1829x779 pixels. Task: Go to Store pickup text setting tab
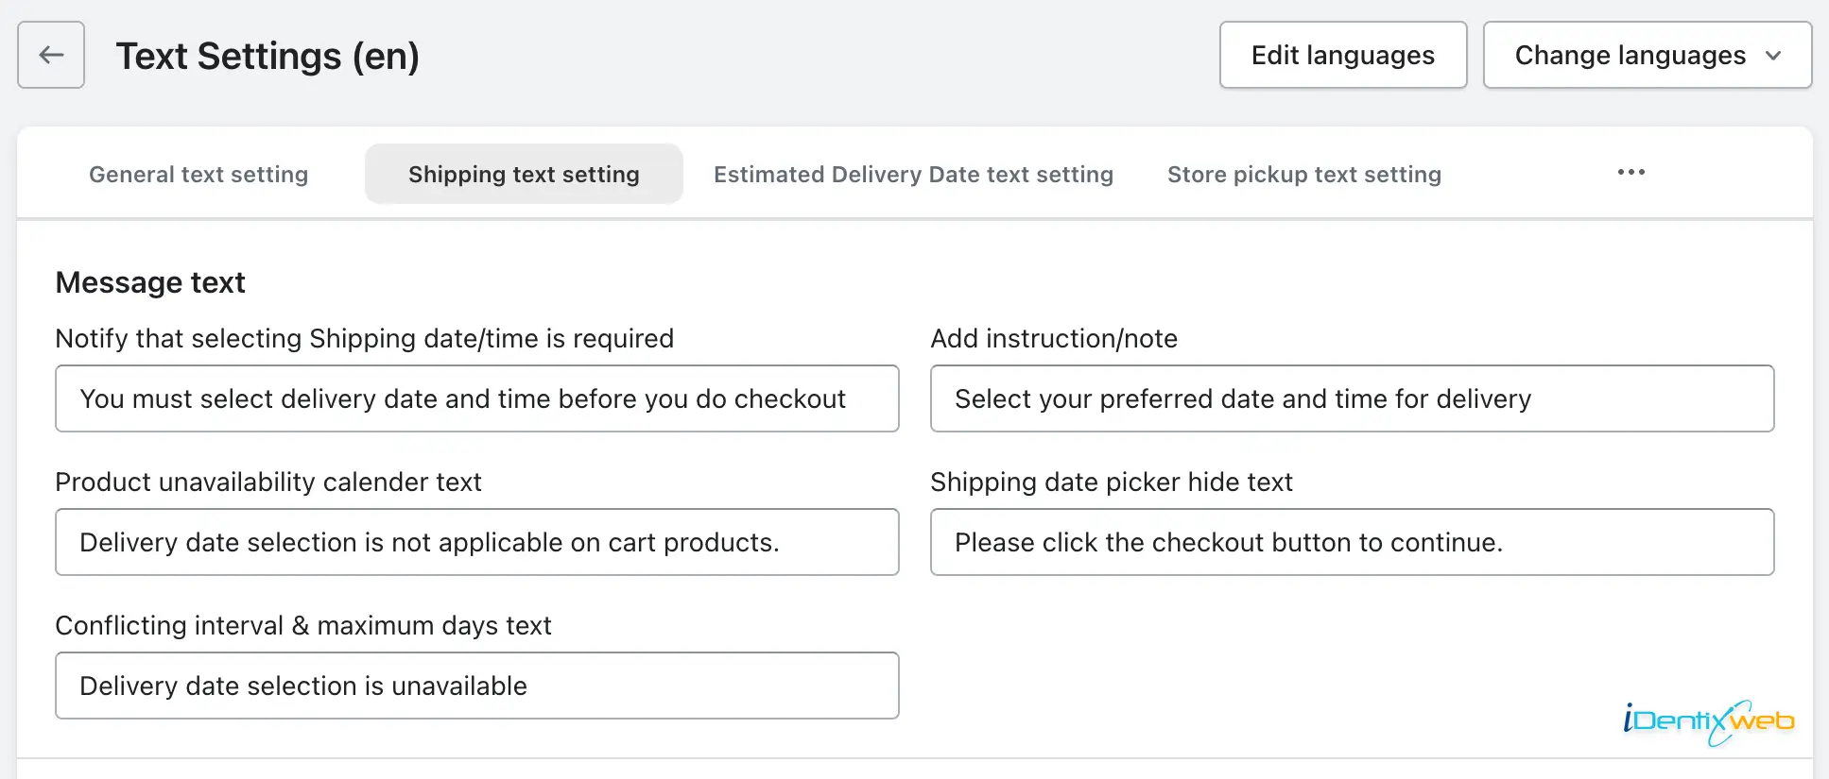(x=1303, y=175)
